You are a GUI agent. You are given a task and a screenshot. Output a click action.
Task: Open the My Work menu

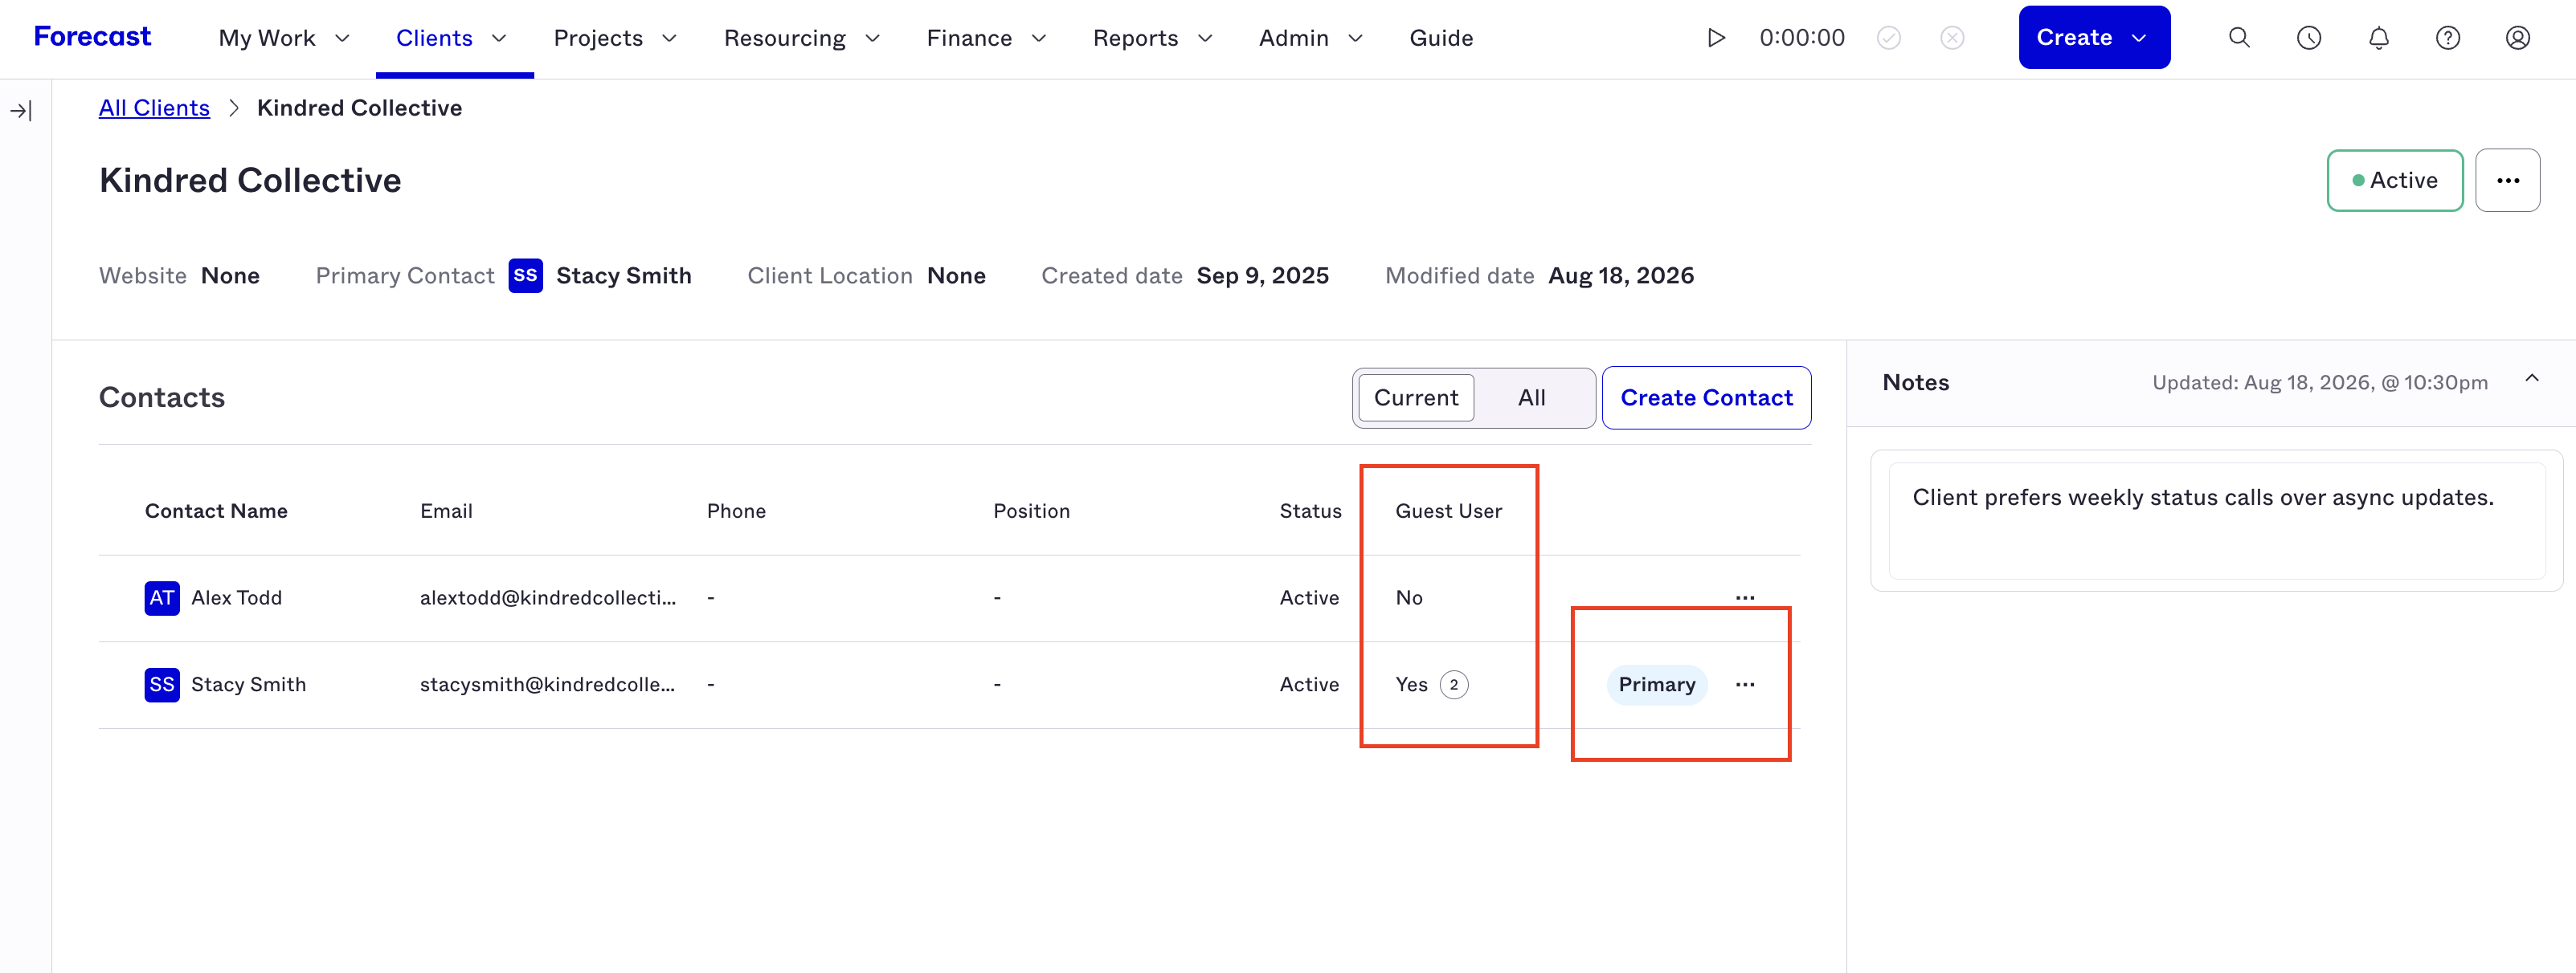click(284, 38)
